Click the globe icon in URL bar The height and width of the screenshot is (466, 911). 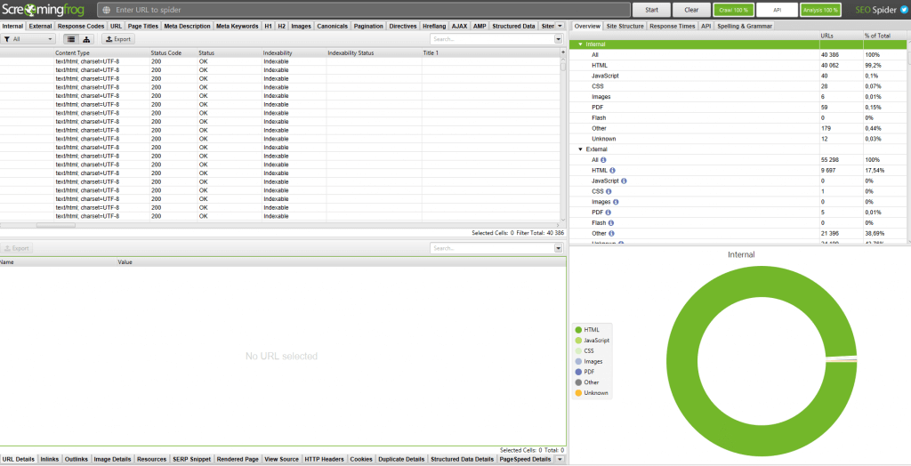(107, 10)
